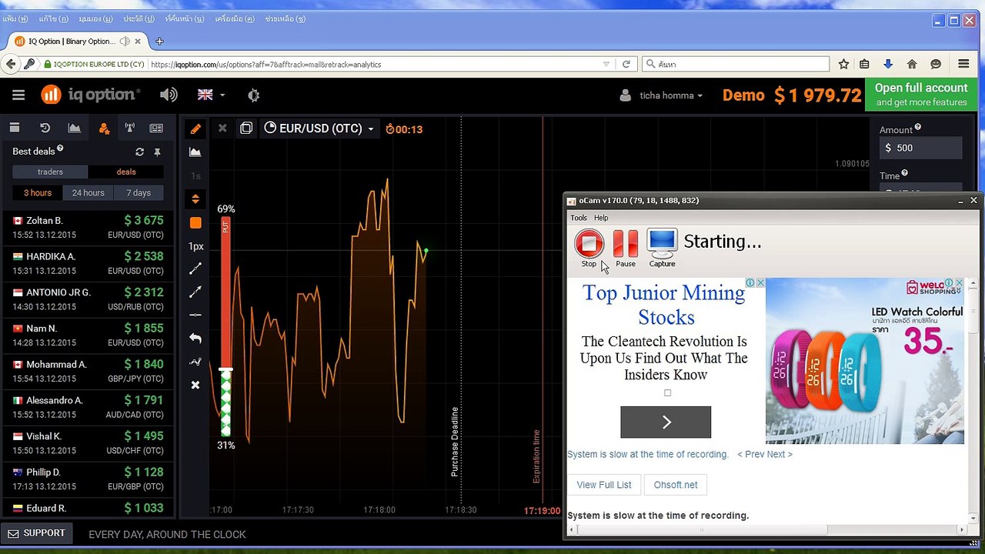The height and width of the screenshot is (554, 985).
Task: Open the trading history clock icon
Action: tap(45, 128)
